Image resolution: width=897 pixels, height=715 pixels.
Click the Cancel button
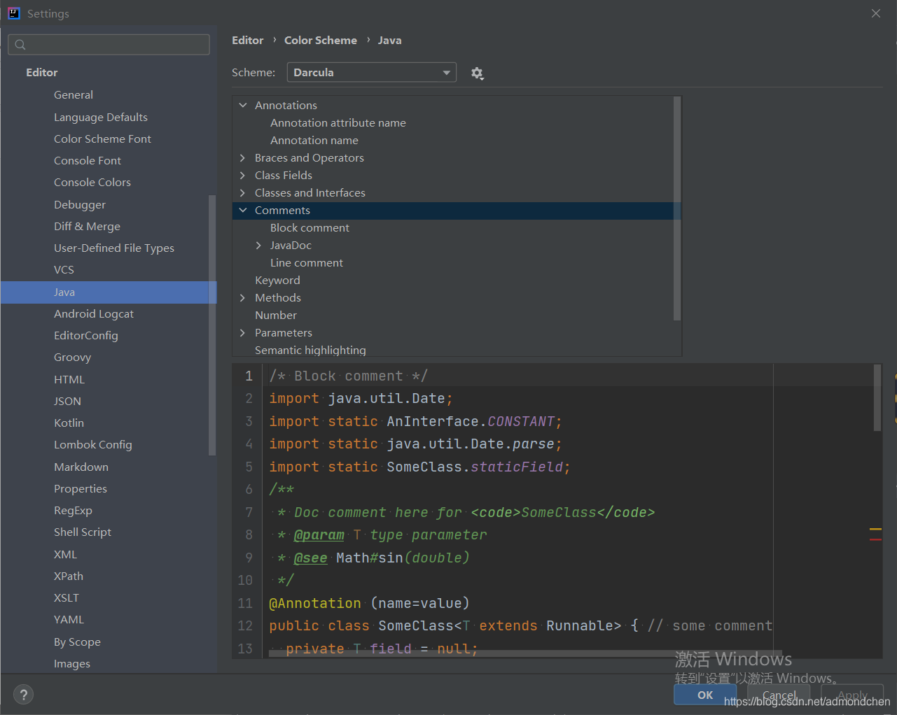point(779,695)
